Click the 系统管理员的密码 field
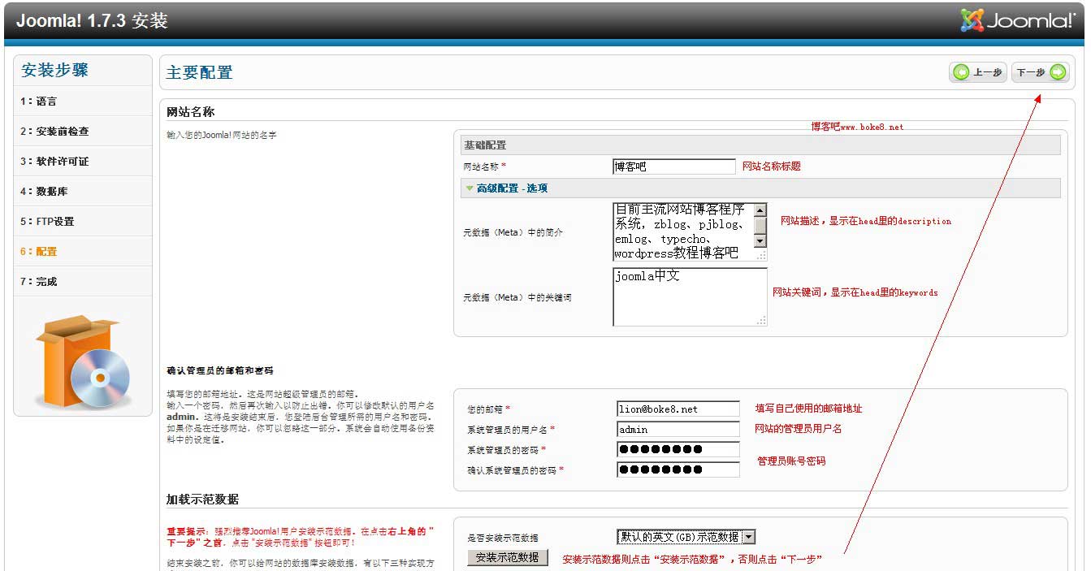The width and height of the screenshot is (1091, 571). click(678, 449)
